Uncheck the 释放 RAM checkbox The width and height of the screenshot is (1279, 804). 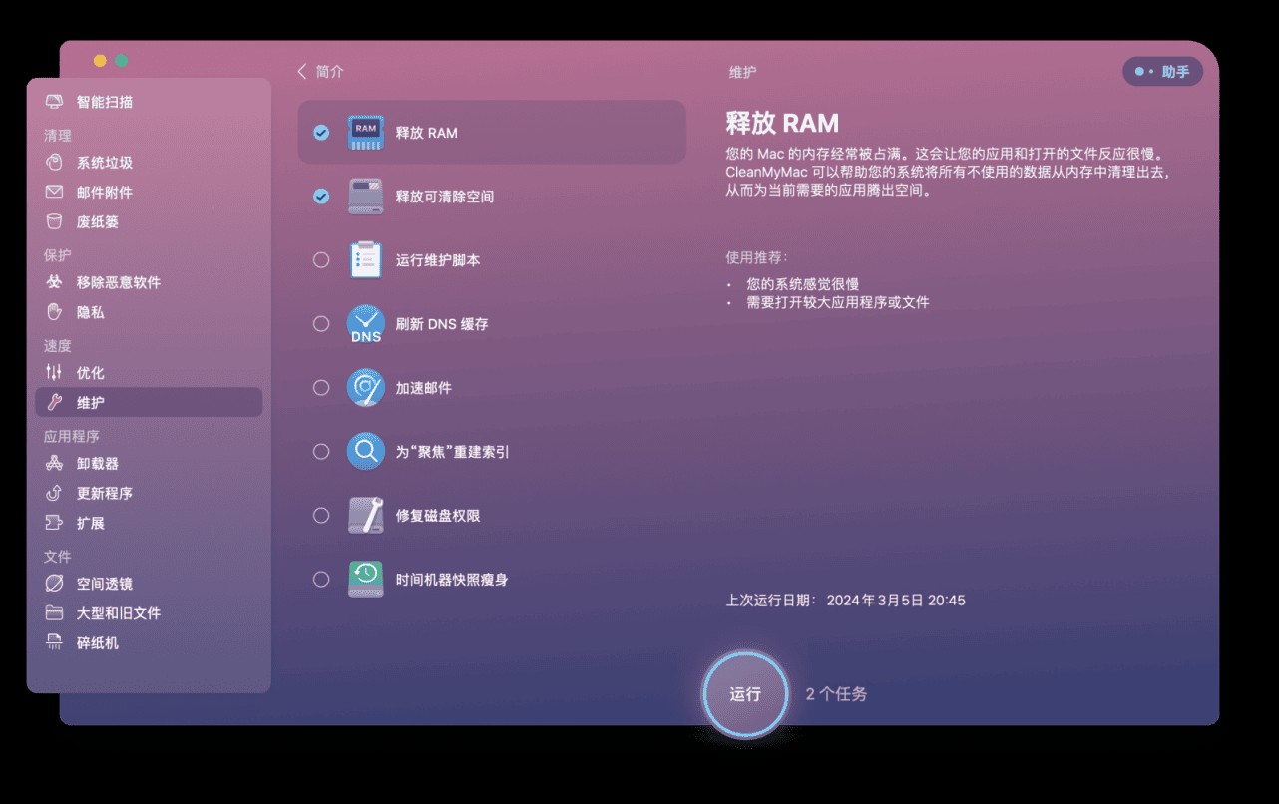pyautogui.click(x=321, y=132)
